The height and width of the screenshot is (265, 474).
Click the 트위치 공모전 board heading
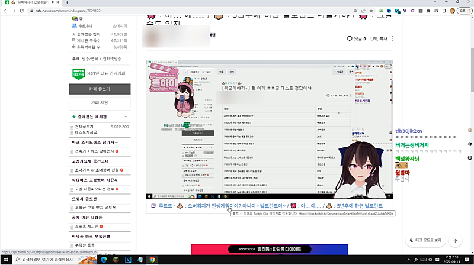tap(84, 199)
